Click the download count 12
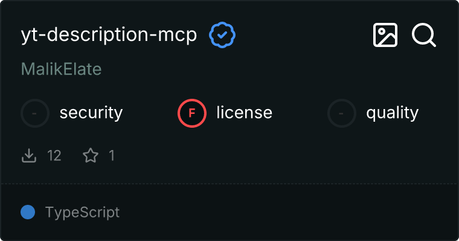459x241 pixels. (x=54, y=156)
